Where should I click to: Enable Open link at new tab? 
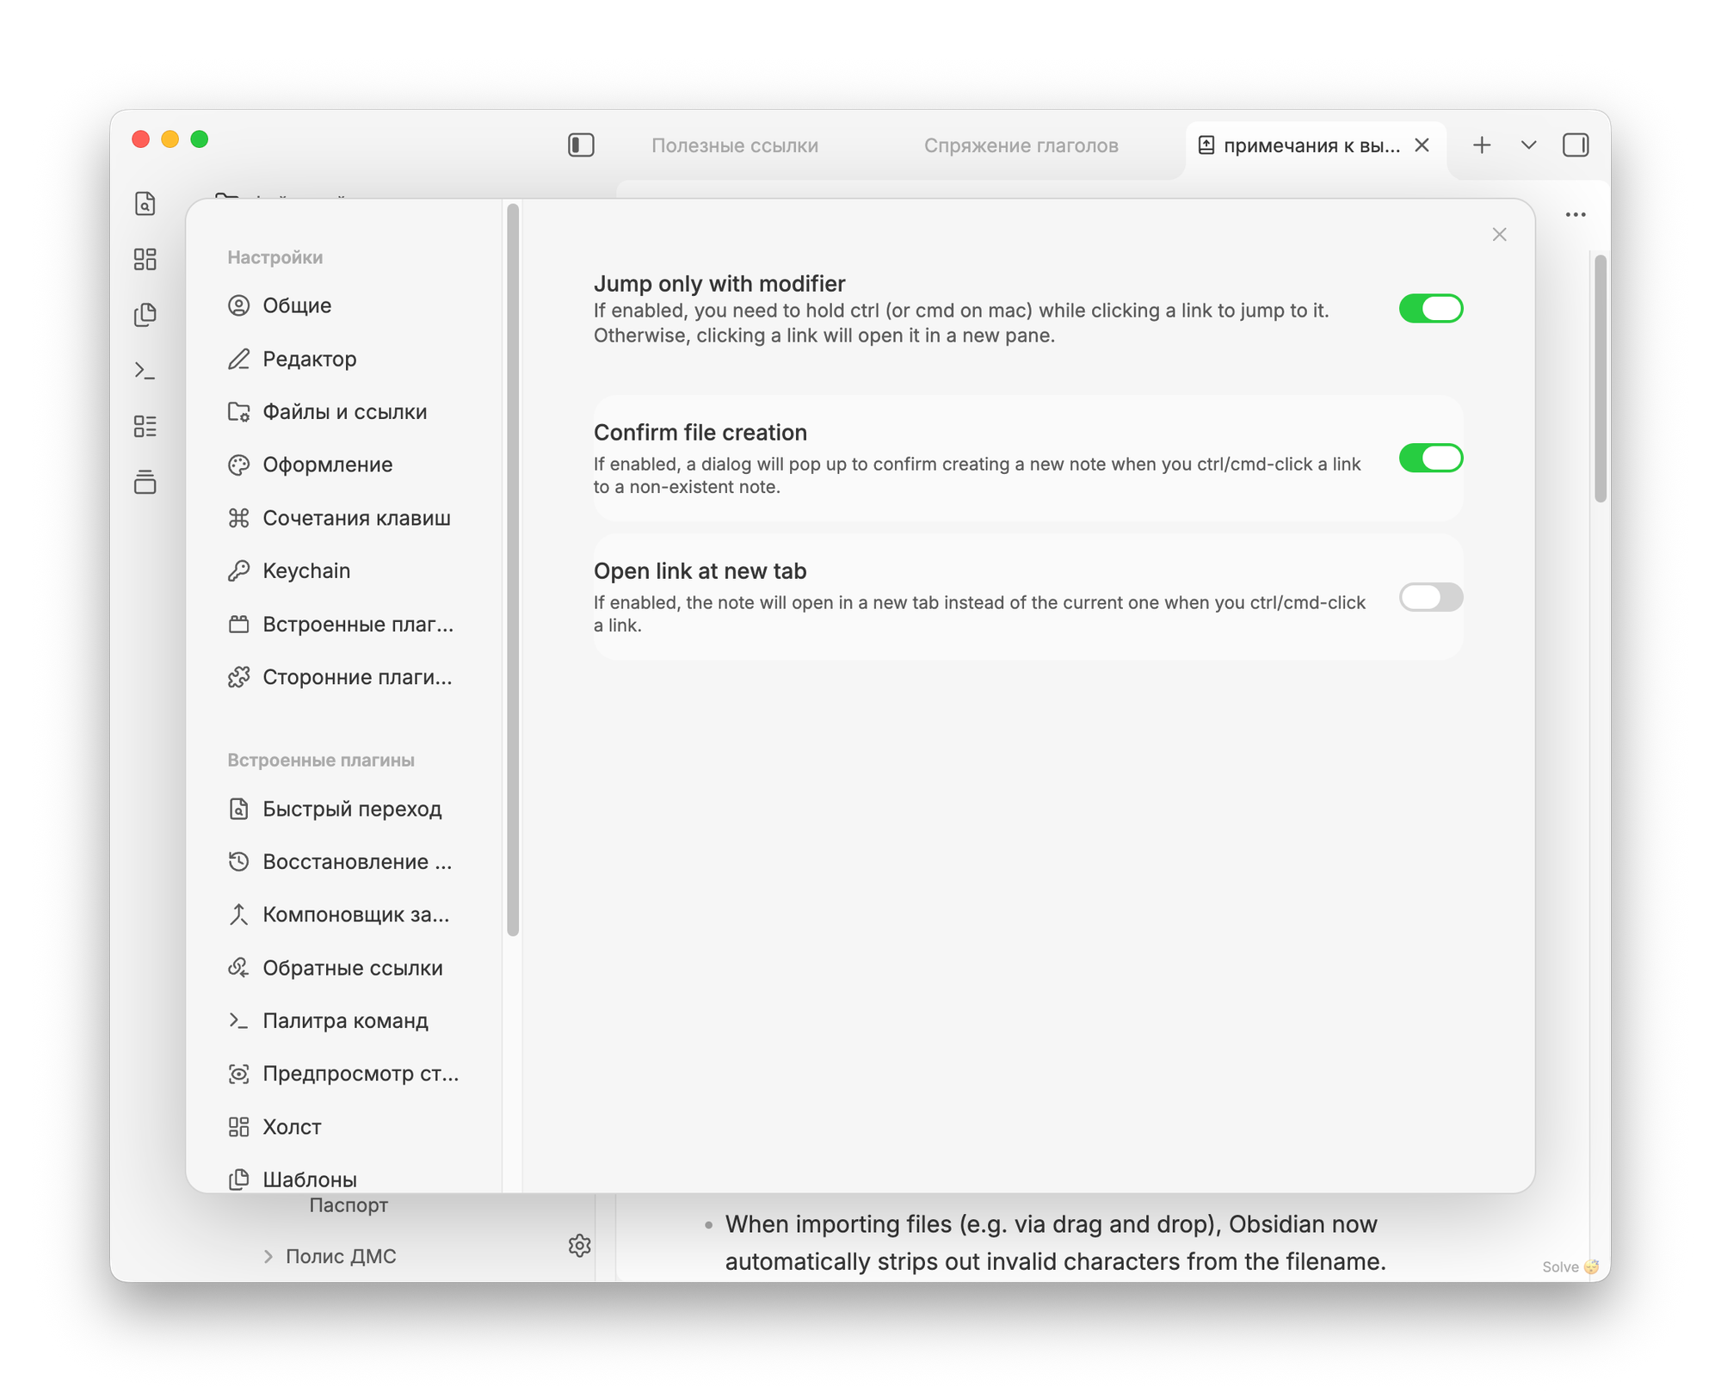(x=1430, y=597)
